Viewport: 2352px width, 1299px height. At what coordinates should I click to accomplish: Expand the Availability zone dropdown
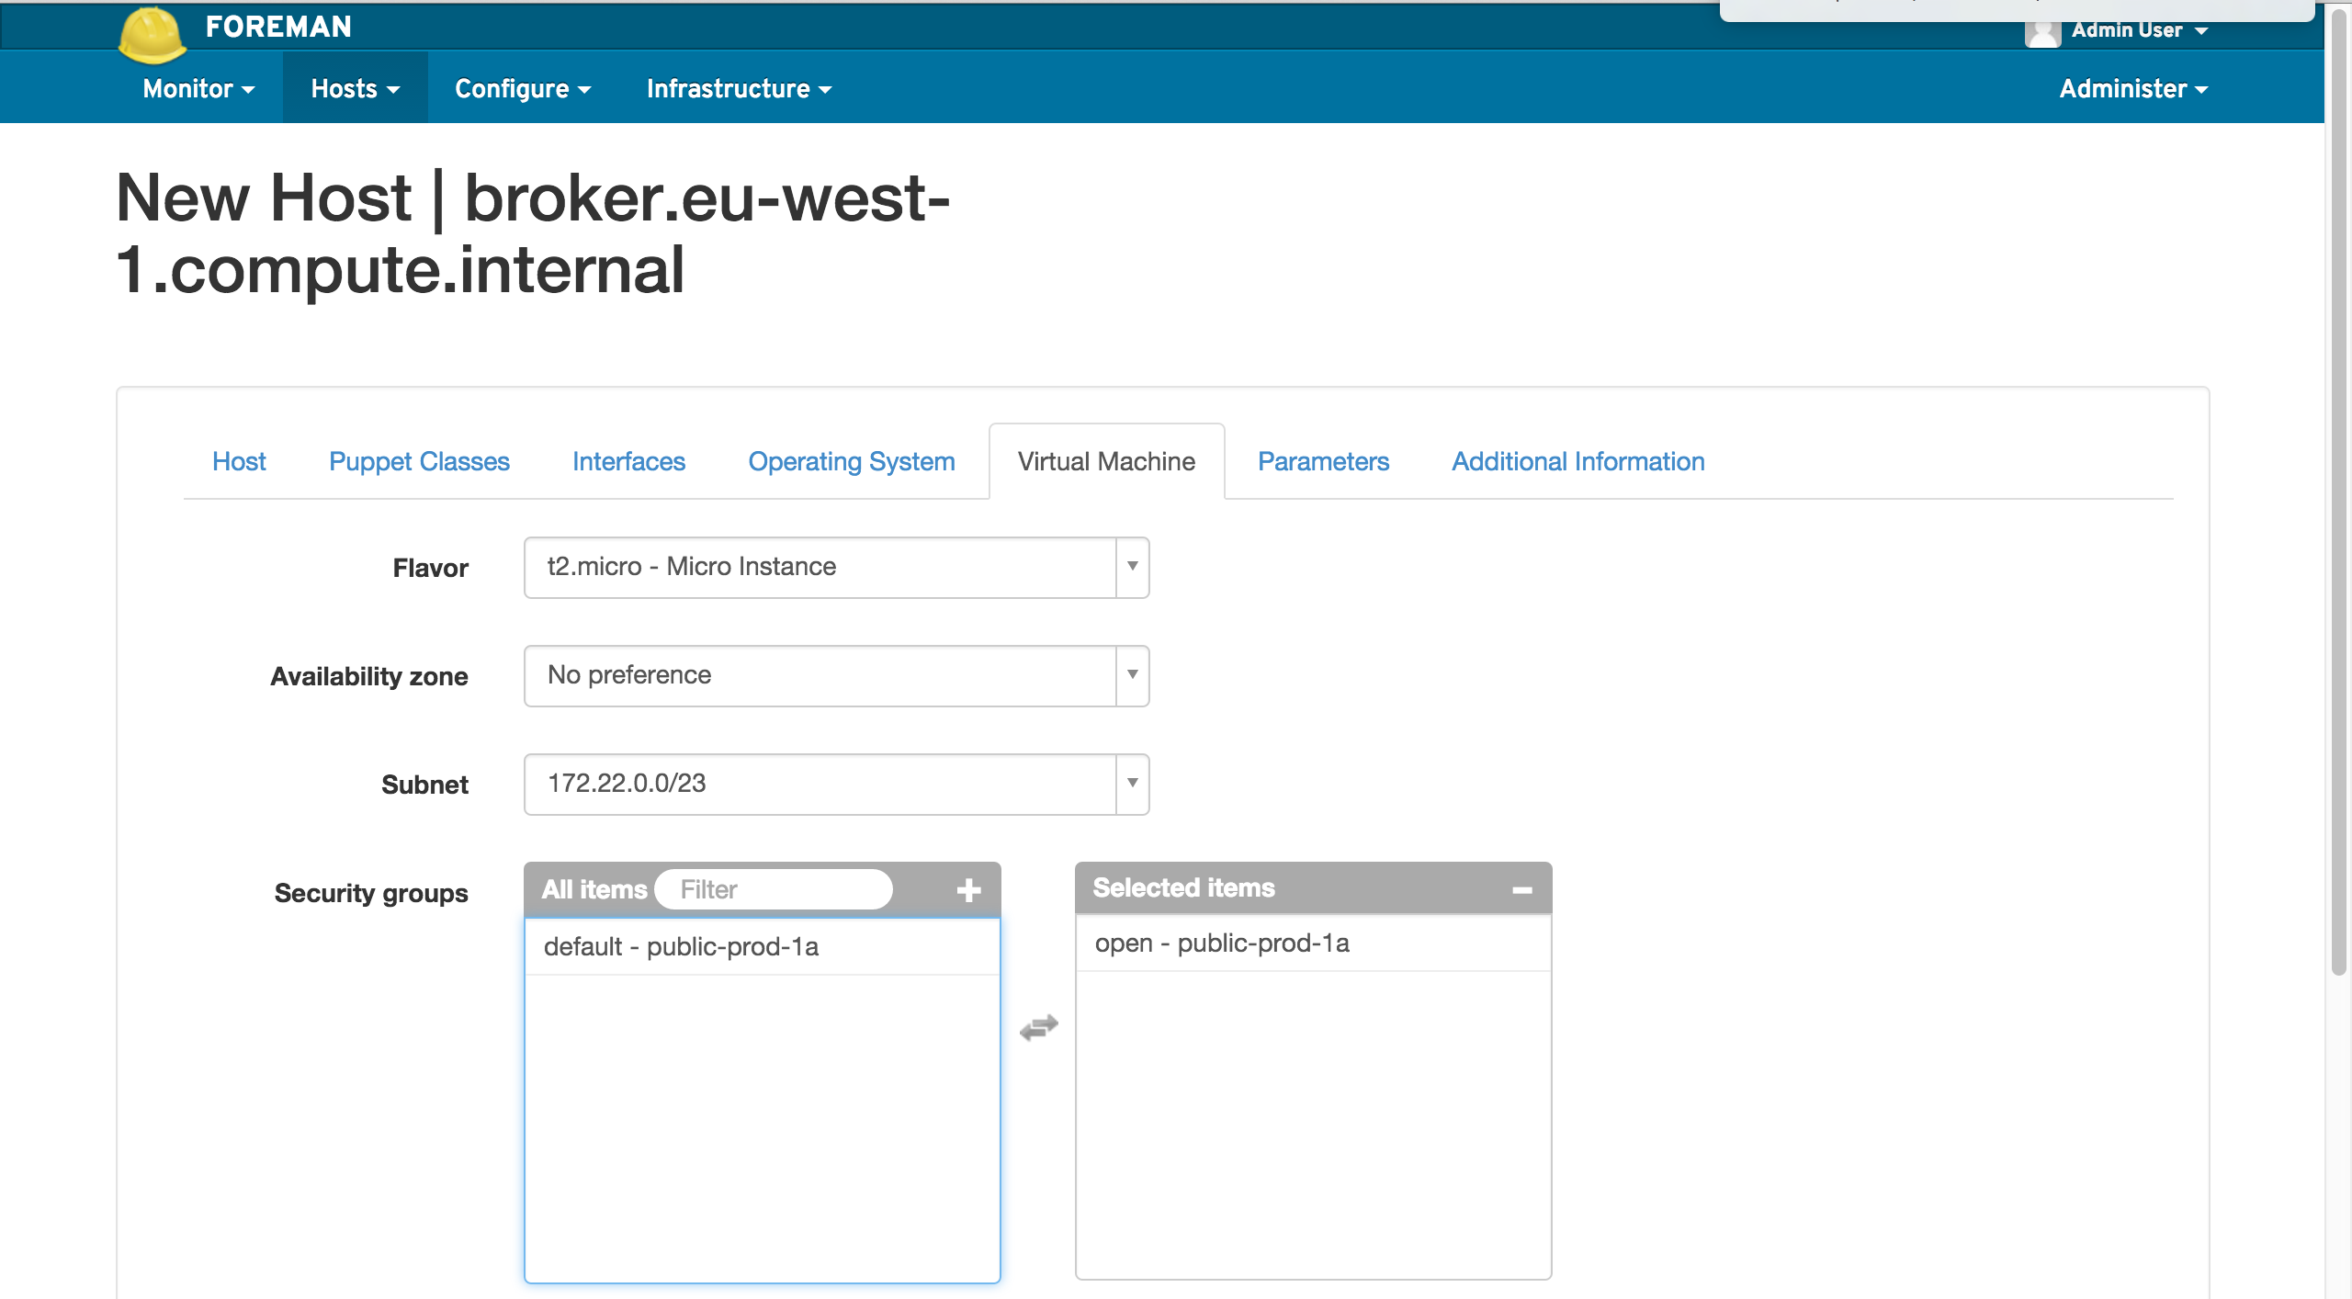(x=1130, y=675)
